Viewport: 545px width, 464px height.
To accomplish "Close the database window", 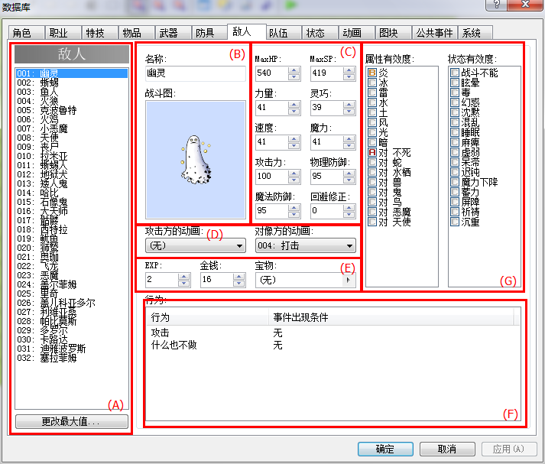I will point(525,5).
